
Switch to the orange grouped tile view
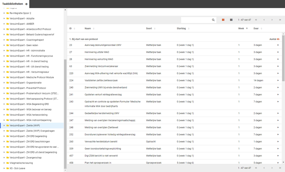223,20
